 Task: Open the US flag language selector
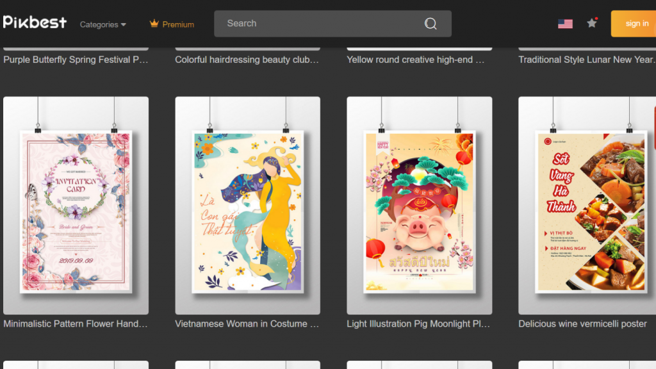click(565, 24)
